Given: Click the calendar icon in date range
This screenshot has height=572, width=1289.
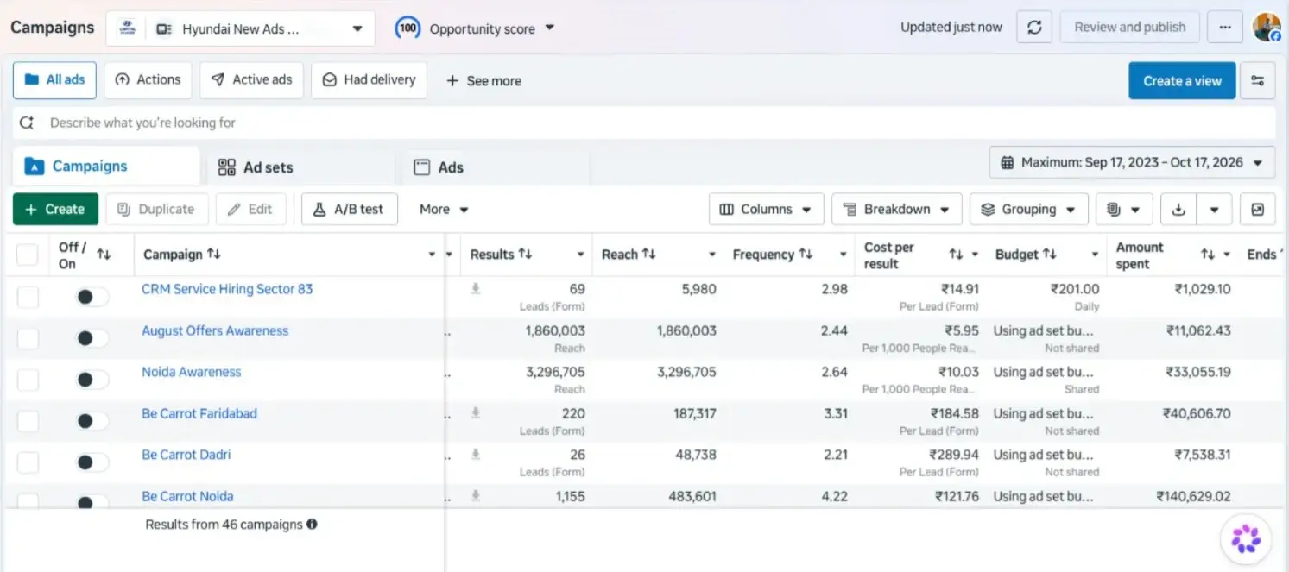Looking at the screenshot, I should click(x=1007, y=162).
